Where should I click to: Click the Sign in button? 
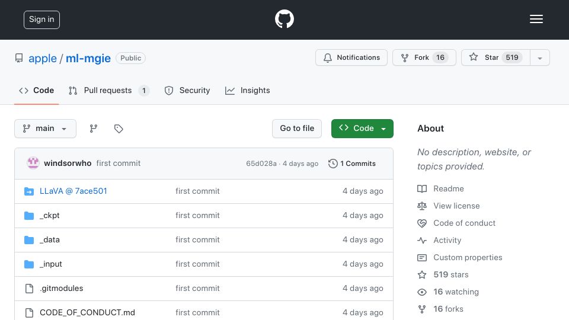click(41, 20)
